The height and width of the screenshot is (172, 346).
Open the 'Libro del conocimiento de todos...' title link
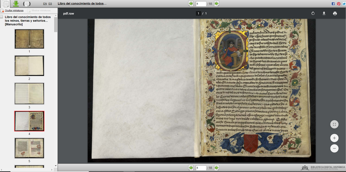82,4
